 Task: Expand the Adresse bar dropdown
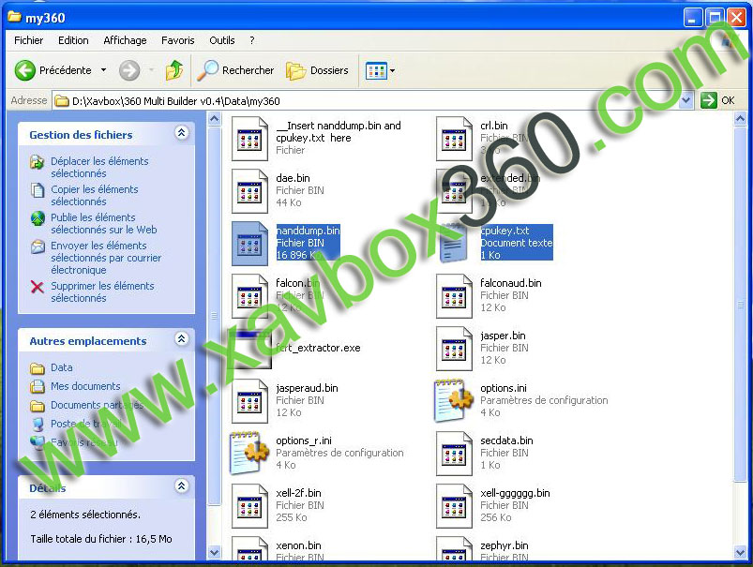pyautogui.click(x=685, y=100)
